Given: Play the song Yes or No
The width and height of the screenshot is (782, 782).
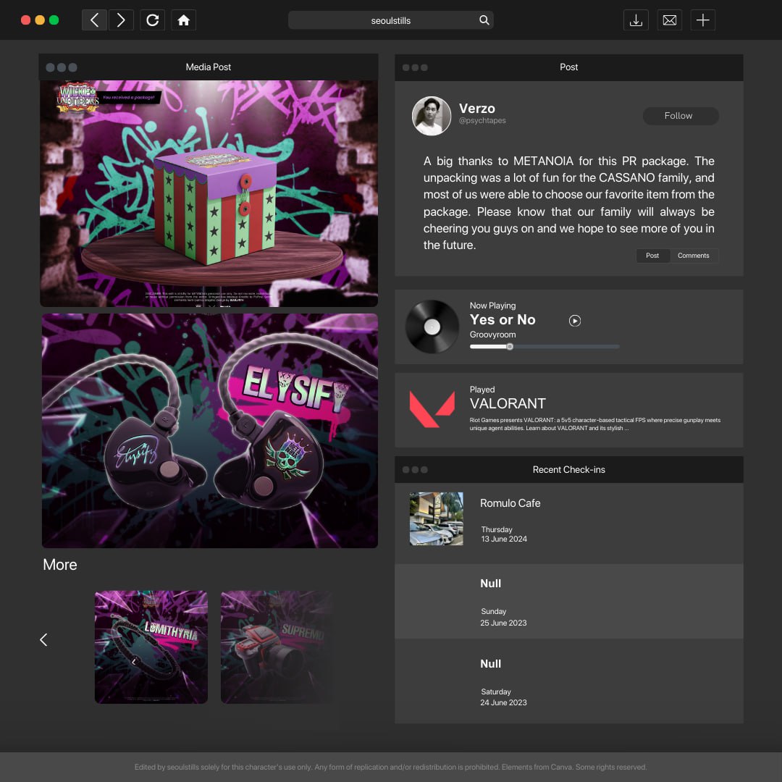Looking at the screenshot, I should [574, 321].
